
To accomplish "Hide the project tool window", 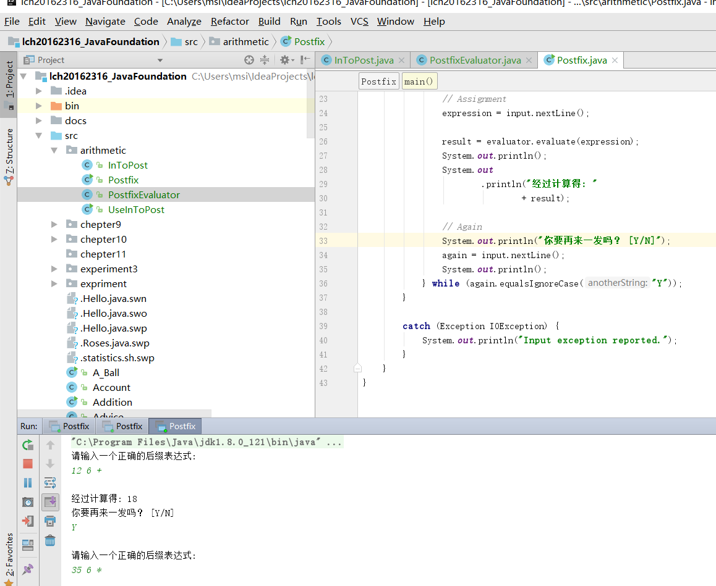I will click(x=305, y=60).
